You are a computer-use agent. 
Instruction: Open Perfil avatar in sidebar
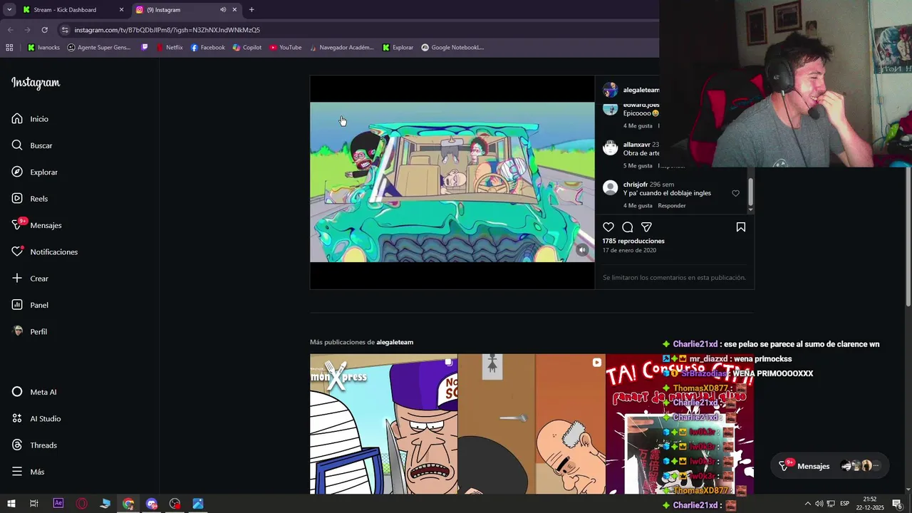click(18, 331)
